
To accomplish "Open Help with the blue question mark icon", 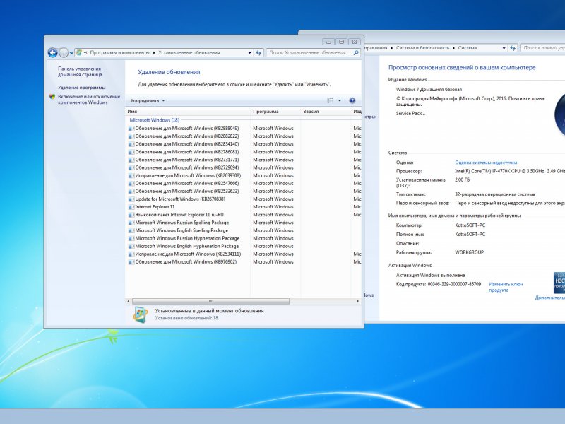I will point(352,100).
